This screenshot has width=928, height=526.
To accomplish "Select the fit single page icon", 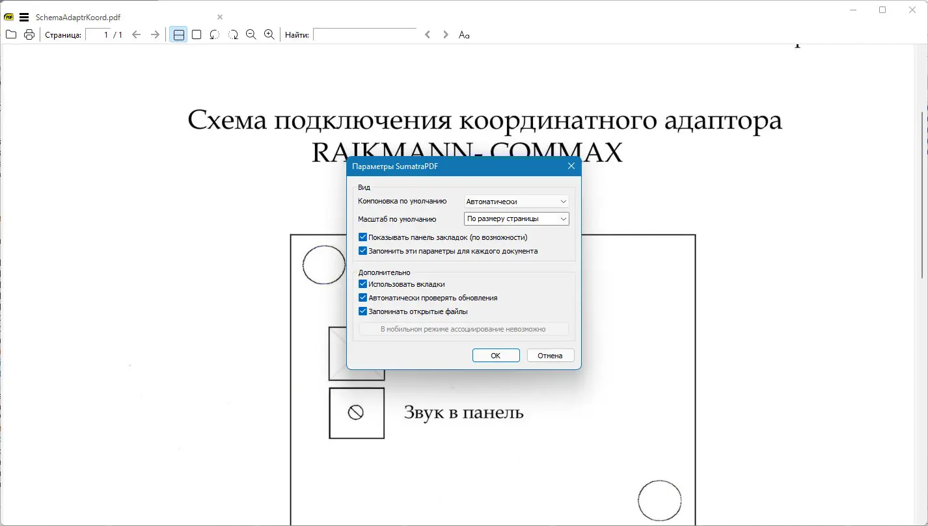I will click(x=197, y=34).
